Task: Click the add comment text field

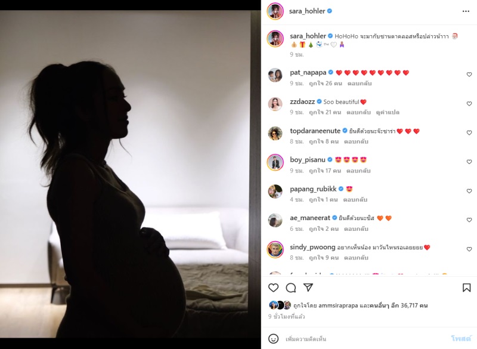Action: click(x=365, y=339)
